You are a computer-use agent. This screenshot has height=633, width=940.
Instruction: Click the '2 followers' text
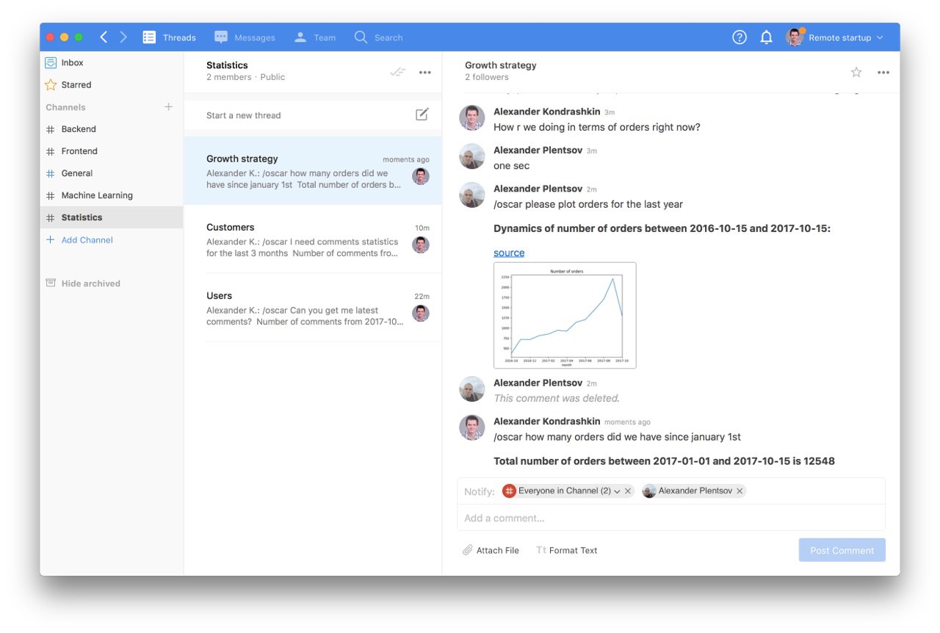(486, 77)
